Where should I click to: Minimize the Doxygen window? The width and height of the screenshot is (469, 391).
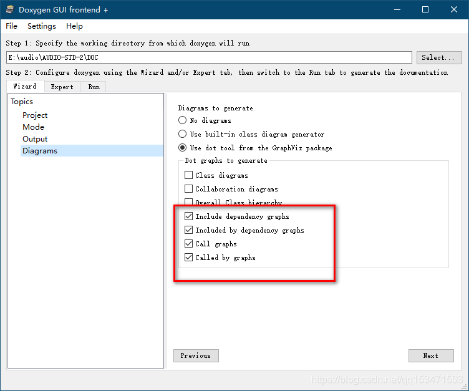coord(397,9)
